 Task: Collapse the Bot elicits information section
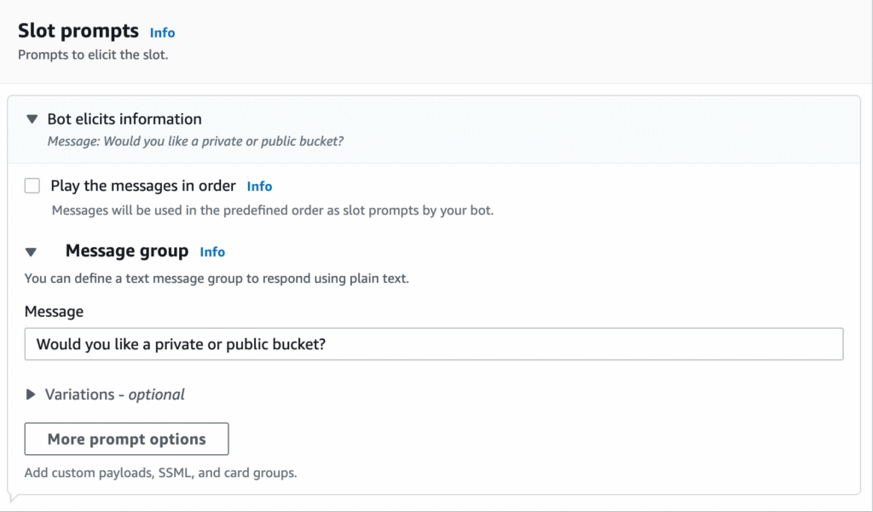32,119
